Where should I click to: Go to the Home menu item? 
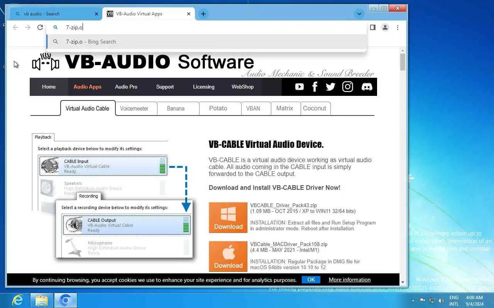click(x=49, y=87)
